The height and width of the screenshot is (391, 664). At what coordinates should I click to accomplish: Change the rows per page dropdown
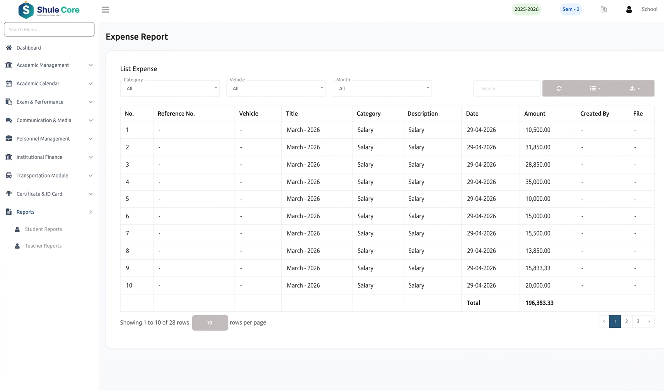pyautogui.click(x=210, y=323)
